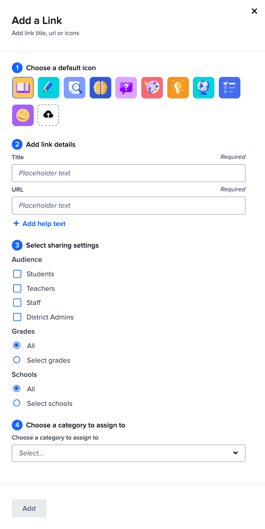Enable the Teachers checkbox
Viewport: 265px width, 529px height.
click(x=17, y=288)
